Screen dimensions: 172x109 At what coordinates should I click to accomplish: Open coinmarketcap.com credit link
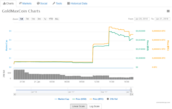coord(163,102)
